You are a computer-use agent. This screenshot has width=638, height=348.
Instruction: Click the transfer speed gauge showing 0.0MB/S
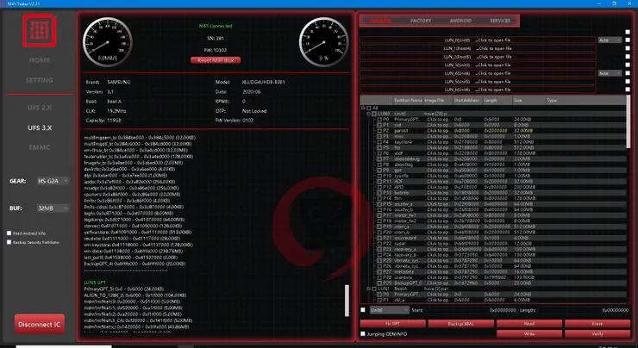pos(108,42)
